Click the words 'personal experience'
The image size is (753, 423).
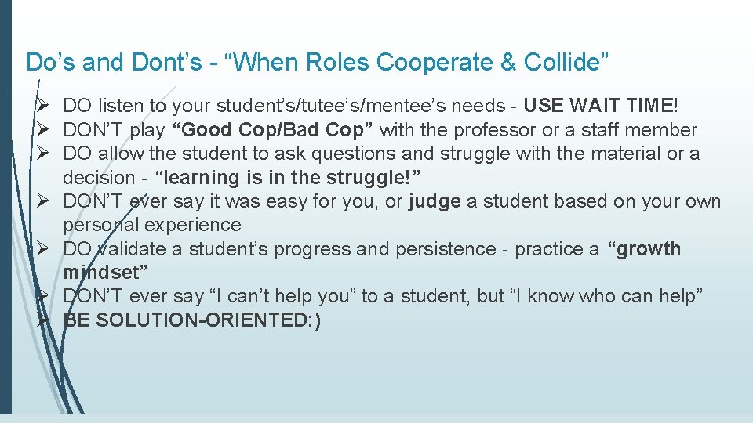coord(151,225)
